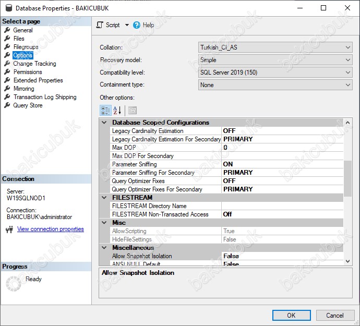Open the Query Store page
The height and width of the screenshot is (326, 360).
[x=28, y=105]
